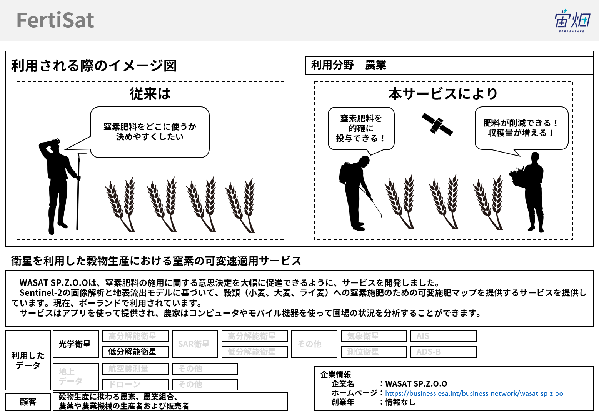Select the greyed 低分解能衛星 box beside SAR衛星

pos(255,352)
